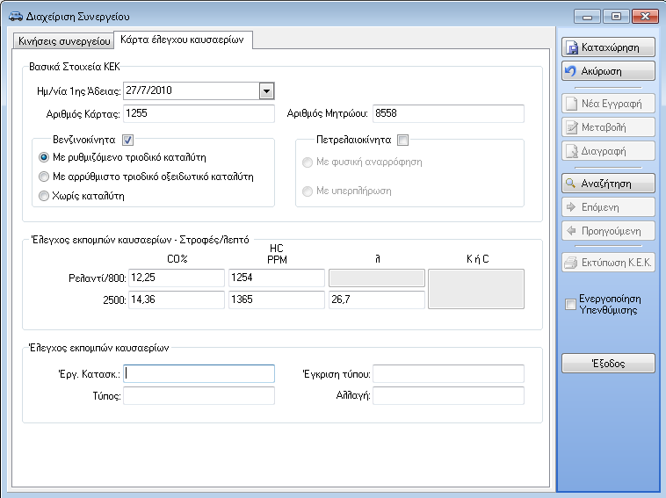Click the car application icon in title bar

[16, 16]
